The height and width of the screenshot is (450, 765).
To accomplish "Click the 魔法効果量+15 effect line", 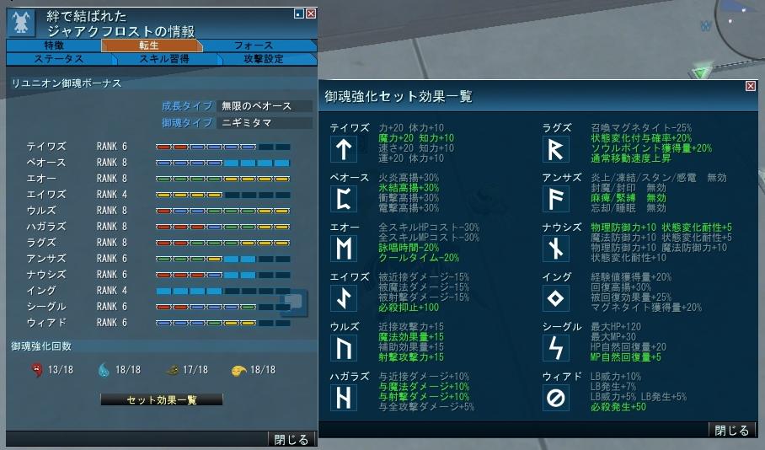I will click(x=411, y=337).
